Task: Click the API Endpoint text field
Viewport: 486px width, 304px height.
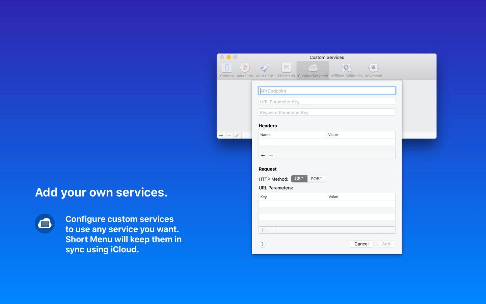Action: tap(327, 91)
